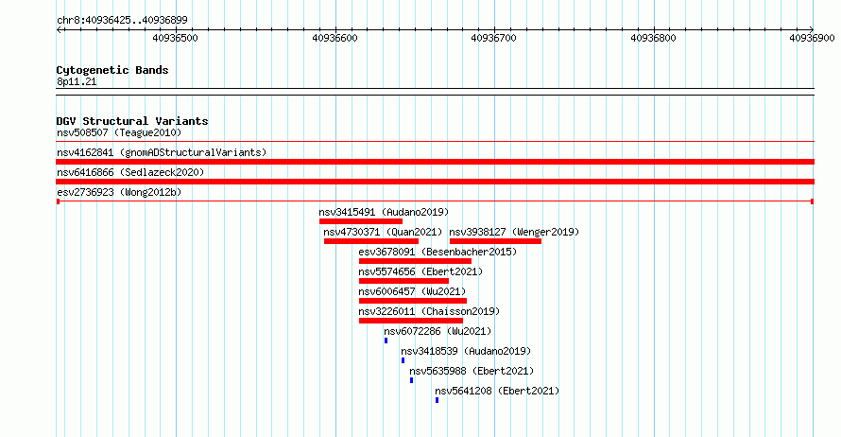This screenshot has width=841, height=437.
Task: Click nsv3226011 (Chaisson2019) variant label
Action: 429,311
